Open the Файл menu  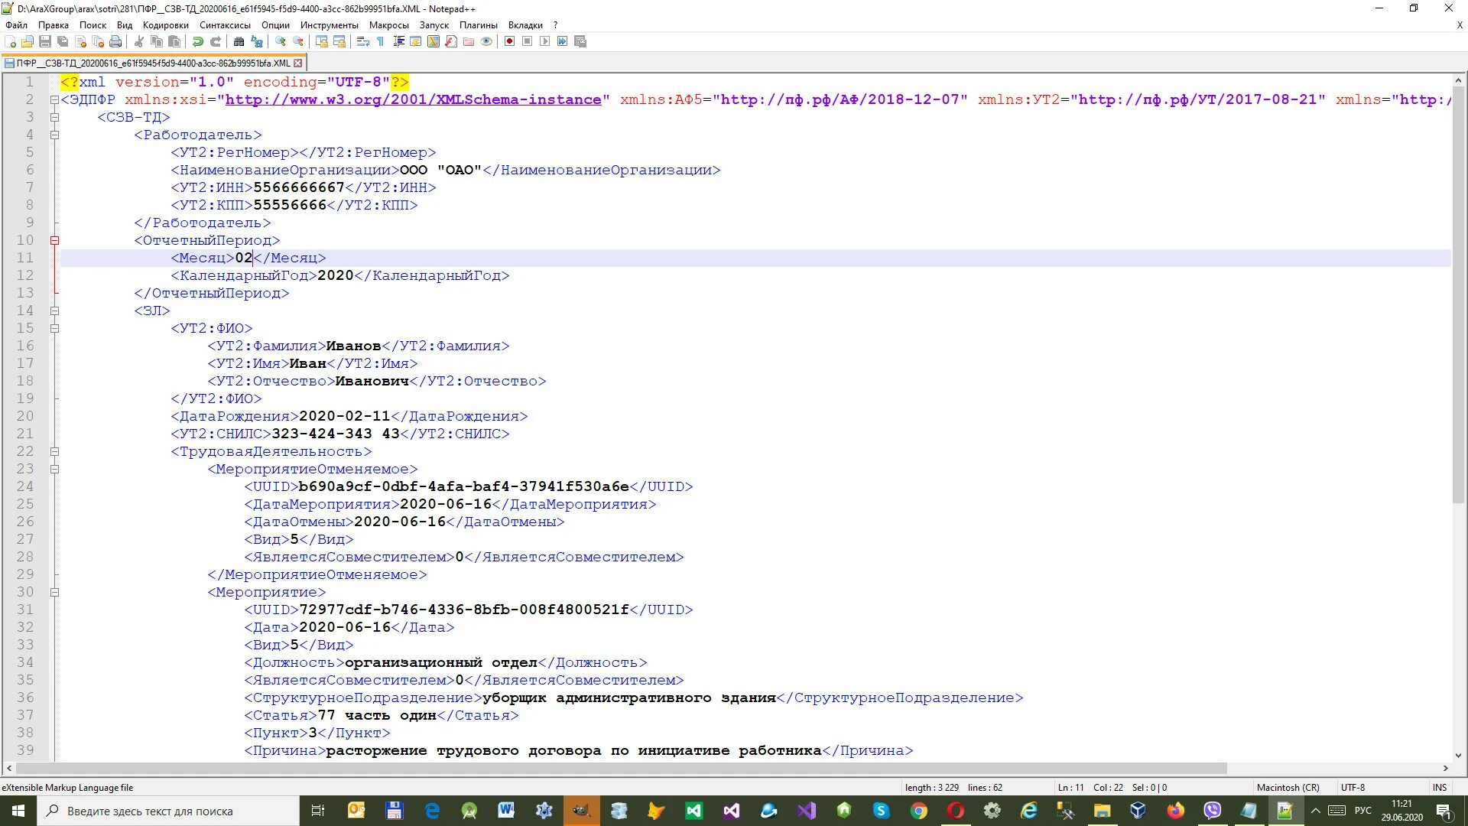click(x=16, y=25)
